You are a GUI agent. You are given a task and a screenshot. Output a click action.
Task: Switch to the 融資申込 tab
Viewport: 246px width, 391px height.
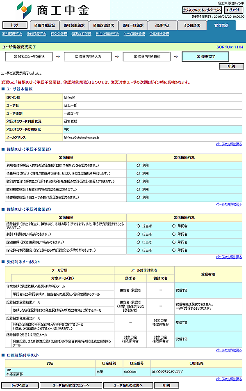coord(162,25)
